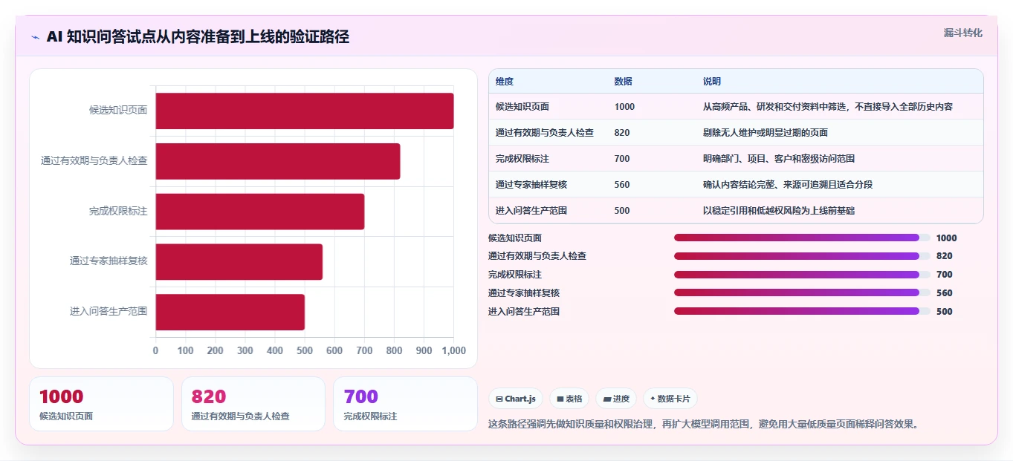Click the 通过有效期与负责人检查 chart axis label
The image size is (1013, 461).
(94, 161)
